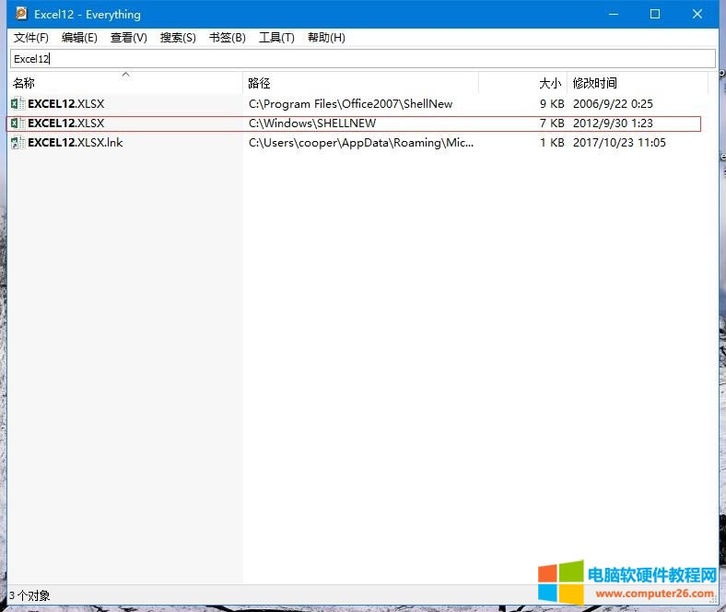The height and width of the screenshot is (612, 726).
Task: Open the 帮助(H) menu
Action: point(326,38)
